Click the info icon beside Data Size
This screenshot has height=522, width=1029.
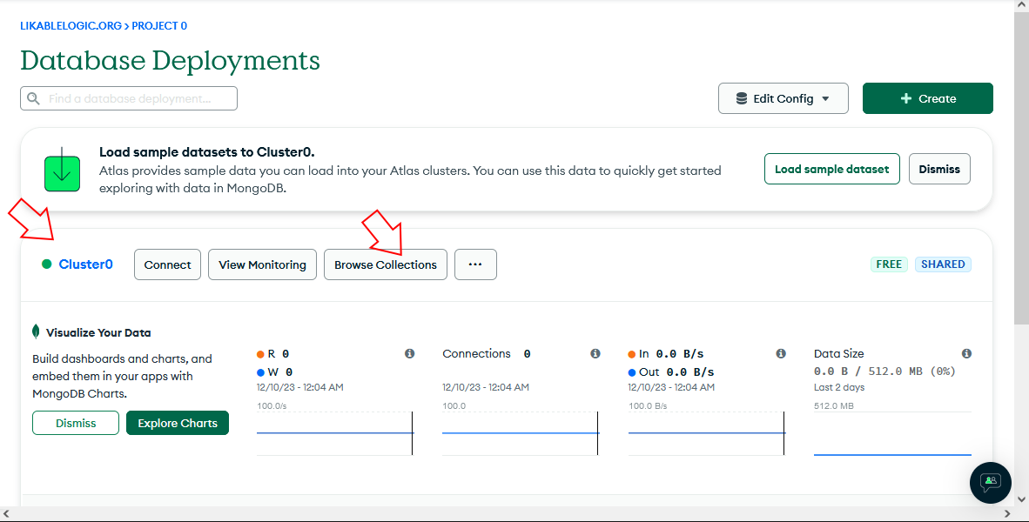966,354
